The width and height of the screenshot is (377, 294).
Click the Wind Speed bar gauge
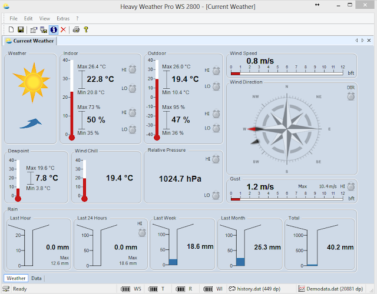(287, 73)
